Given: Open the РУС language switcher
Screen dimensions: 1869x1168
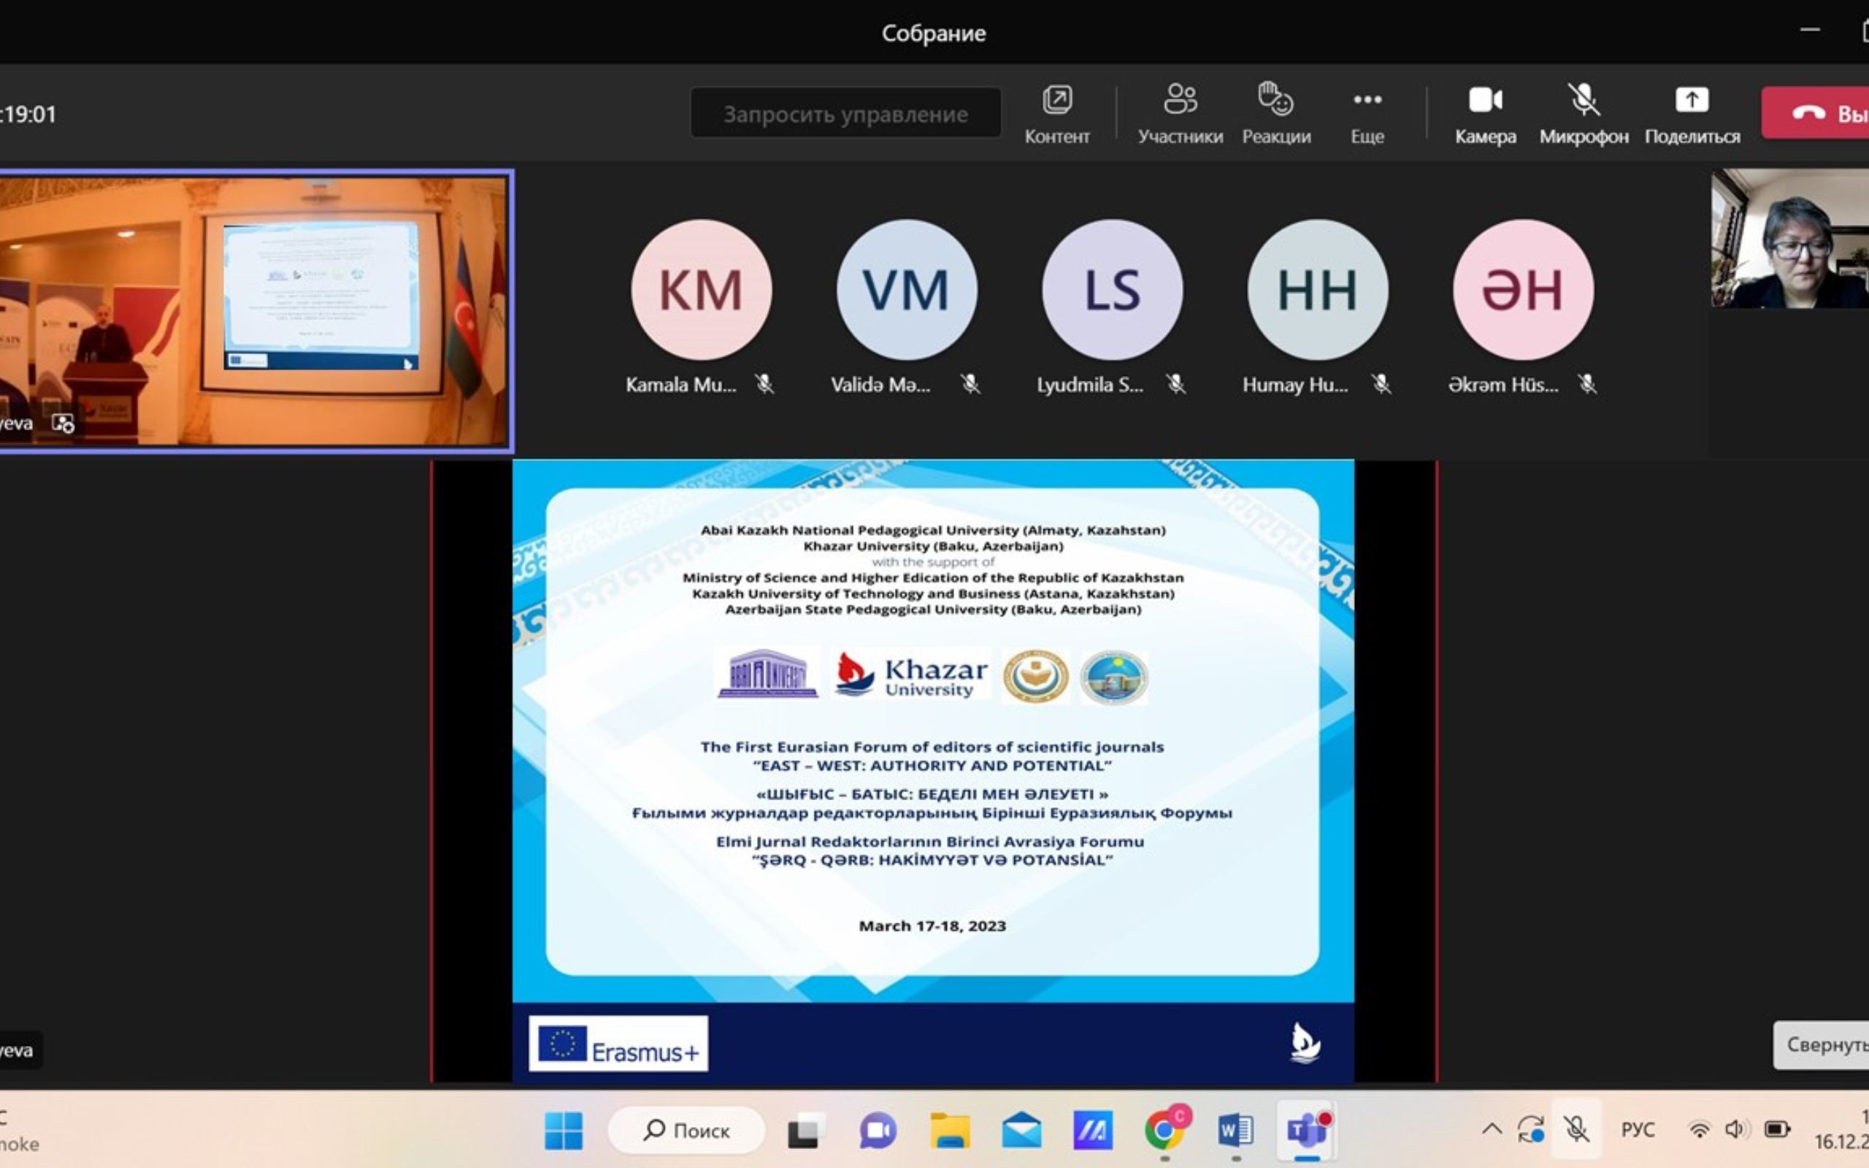Looking at the screenshot, I should pyautogui.click(x=1638, y=1129).
